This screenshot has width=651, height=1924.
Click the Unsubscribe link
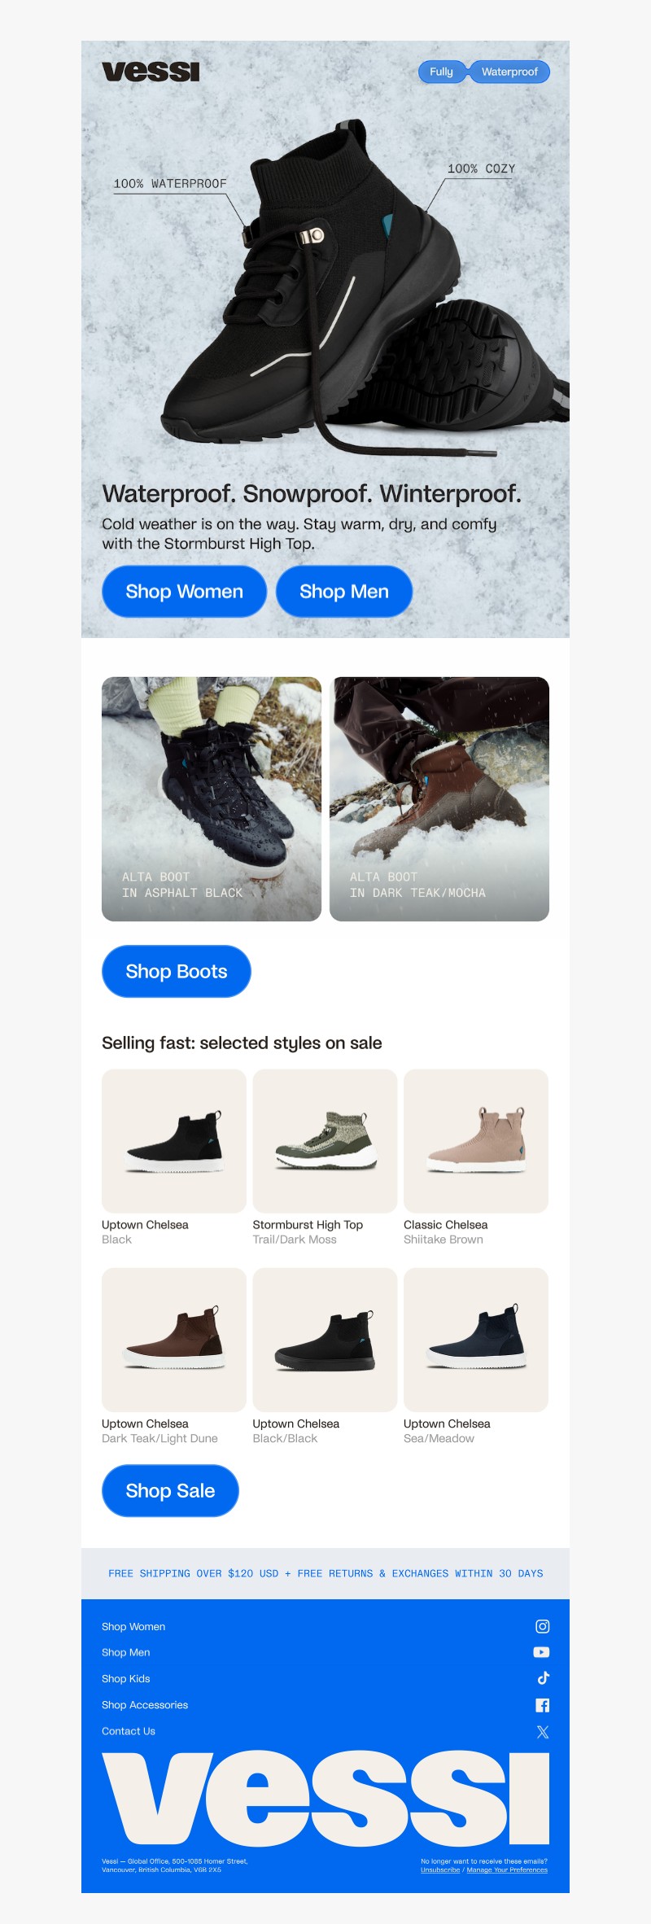click(x=439, y=1869)
